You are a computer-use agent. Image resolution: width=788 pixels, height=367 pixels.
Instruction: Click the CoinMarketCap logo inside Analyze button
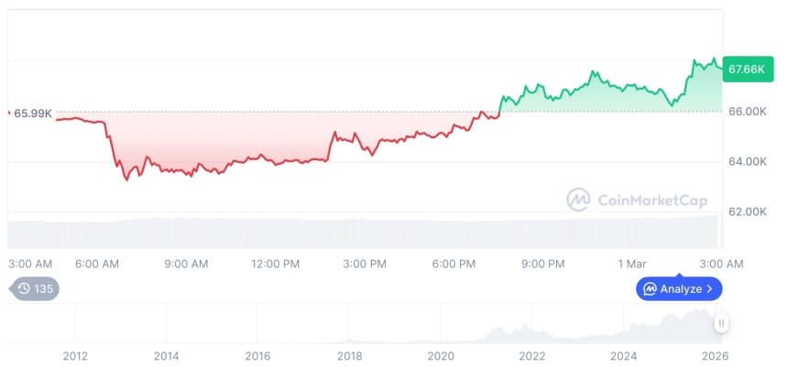pos(650,289)
